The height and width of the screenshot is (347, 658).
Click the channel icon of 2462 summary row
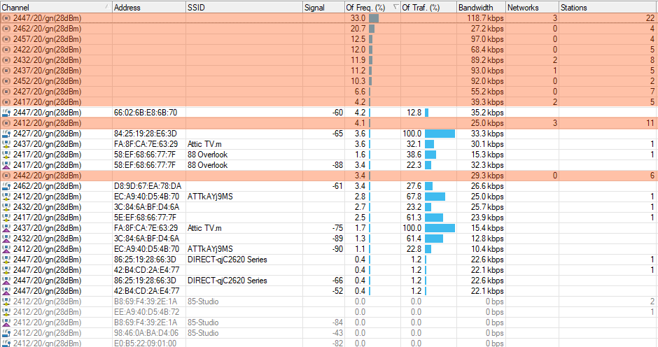[x=6, y=29]
